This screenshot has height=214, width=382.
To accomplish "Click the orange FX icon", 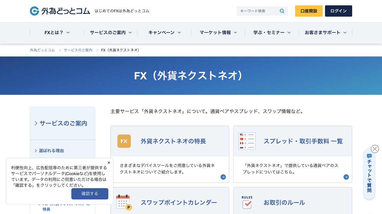I will coord(124,141).
